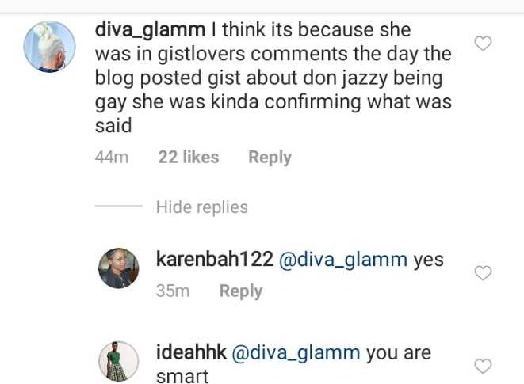Click the line beside Hide replies
The width and height of the screenshot is (524, 384).
point(119,206)
